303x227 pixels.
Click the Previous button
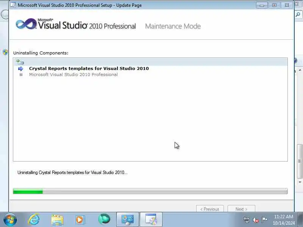(x=210, y=209)
